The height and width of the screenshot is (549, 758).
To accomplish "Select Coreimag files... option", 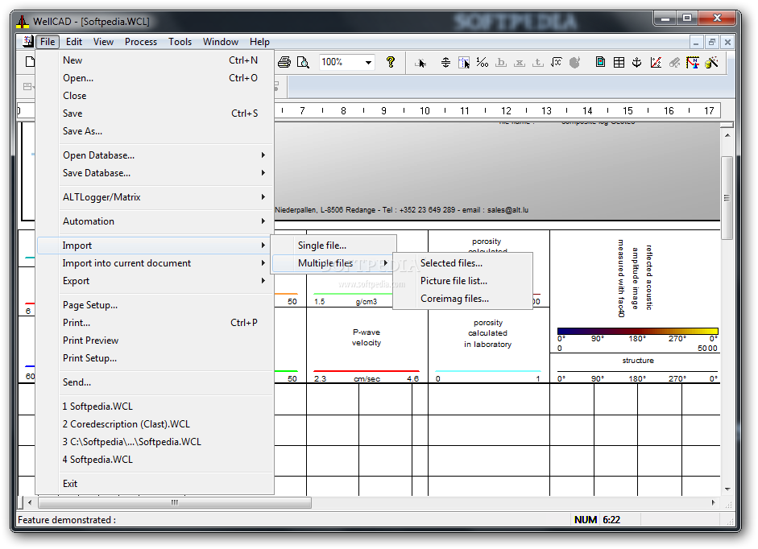I will (462, 299).
